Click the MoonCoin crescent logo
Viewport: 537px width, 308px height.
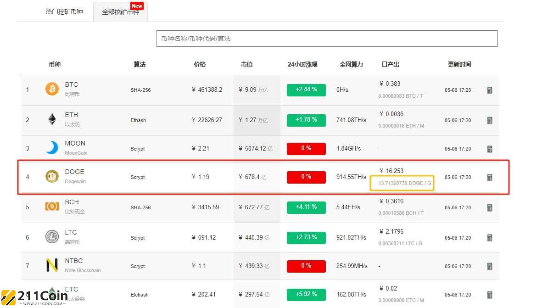coord(52,148)
